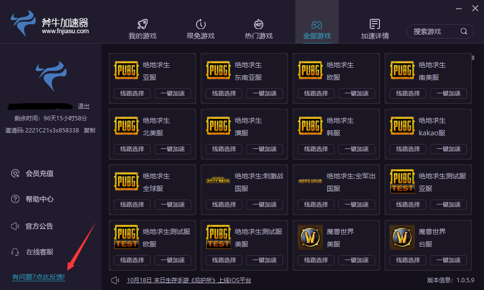
Task: Open 热门游戏 section
Action: click(x=258, y=27)
